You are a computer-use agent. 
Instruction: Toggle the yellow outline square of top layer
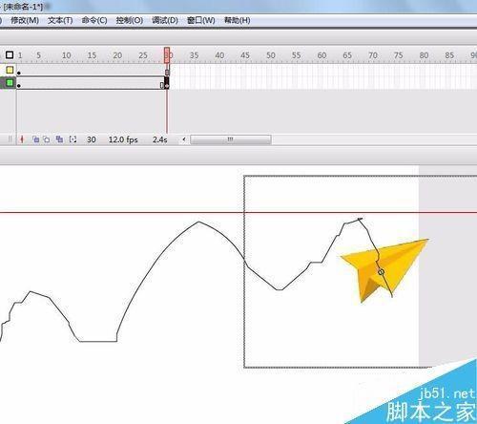click(10, 70)
